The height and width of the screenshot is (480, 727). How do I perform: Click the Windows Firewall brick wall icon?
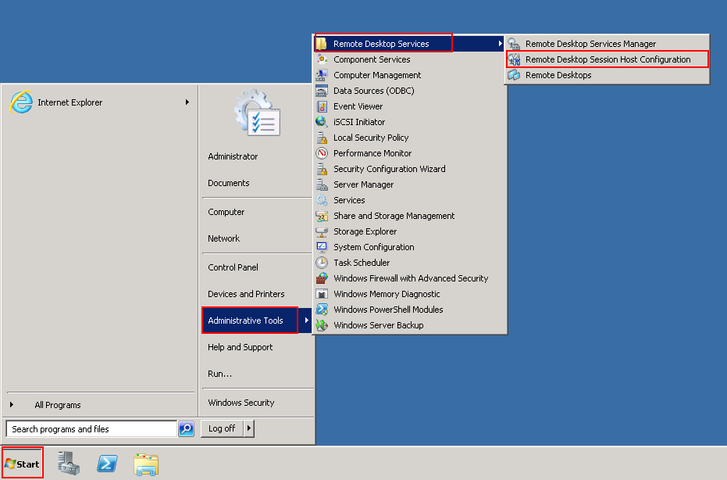[322, 278]
